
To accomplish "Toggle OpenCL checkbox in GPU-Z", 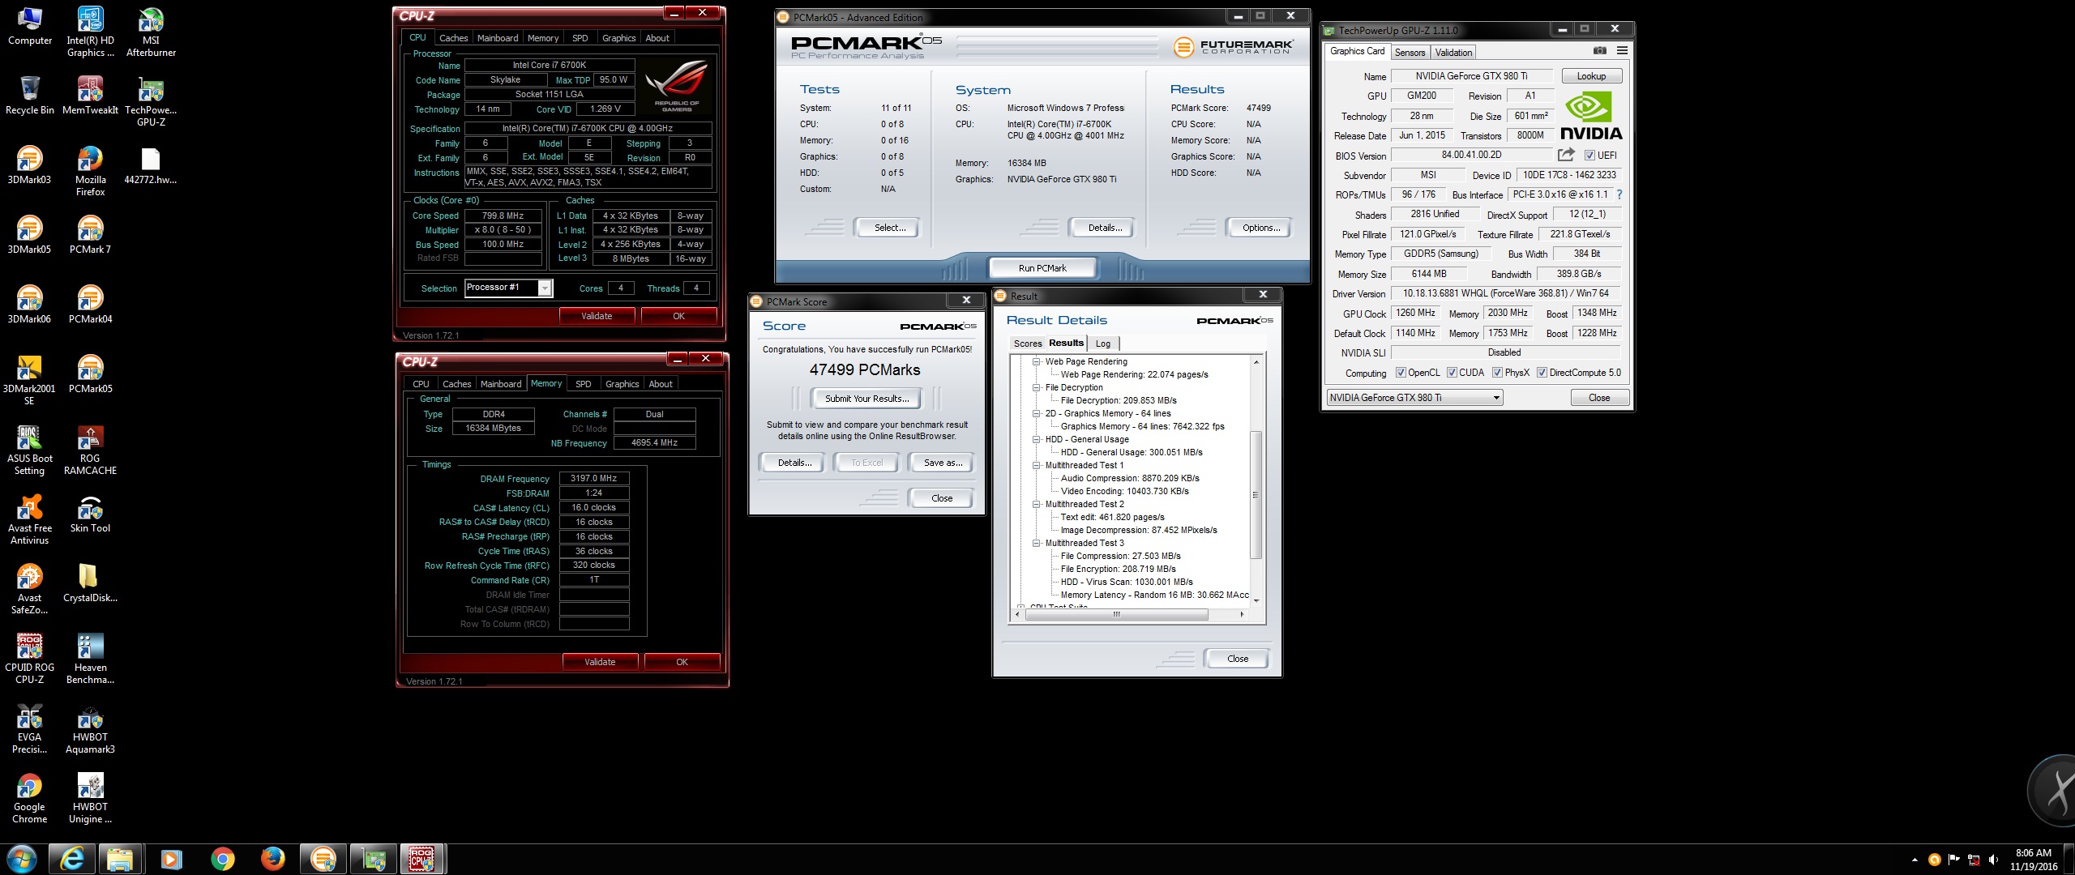I will point(1401,373).
